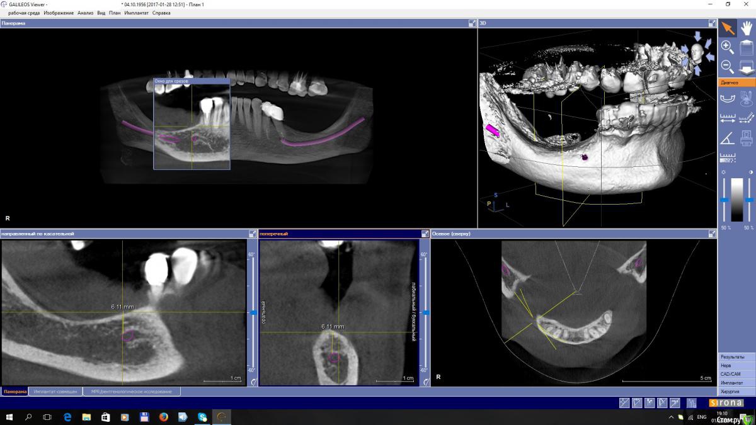Activate the hand pan tool
This screenshot has width=756, height=425.
coord(747,28)
